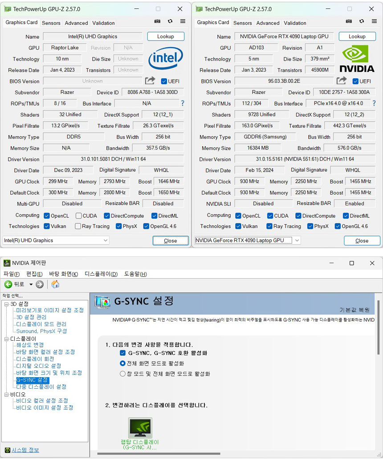The image size is (383, 460).
Task: Click the forward arrow icon in NVIDIA toolbar
Action: pos(40,284)
